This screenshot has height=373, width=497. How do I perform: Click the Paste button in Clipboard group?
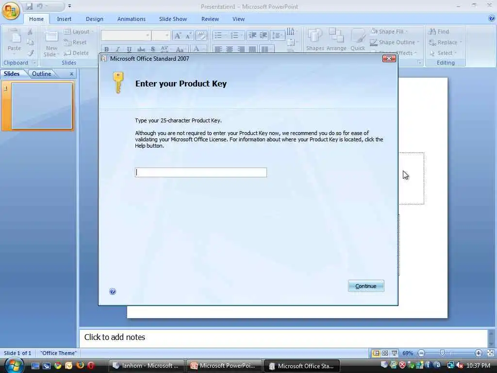pyautogui.click(x=14, y=40)
